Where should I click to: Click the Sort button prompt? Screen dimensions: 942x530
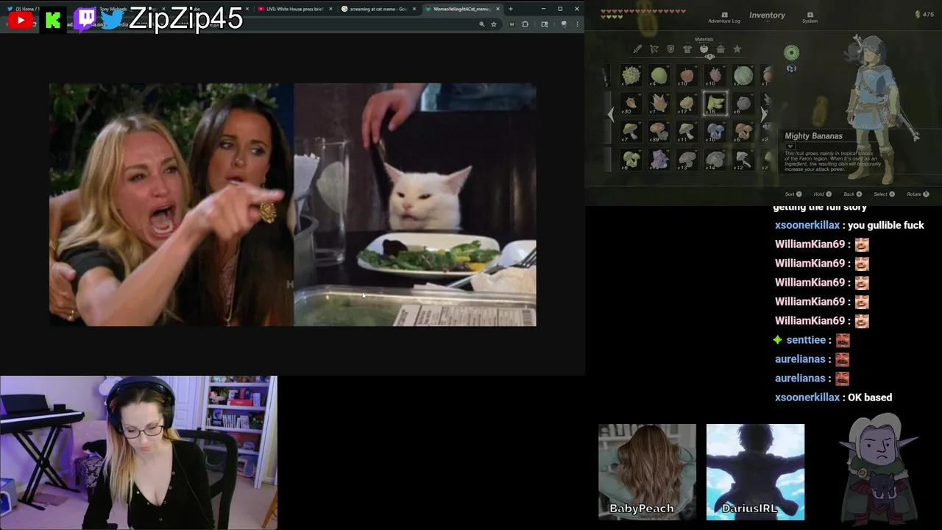point(793,194)
